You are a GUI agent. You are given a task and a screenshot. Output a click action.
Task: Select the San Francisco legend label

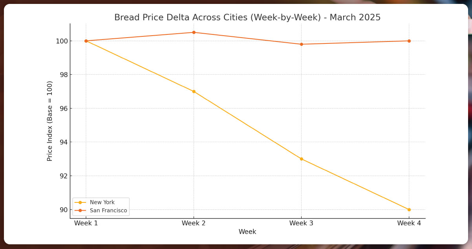(108, 211)
